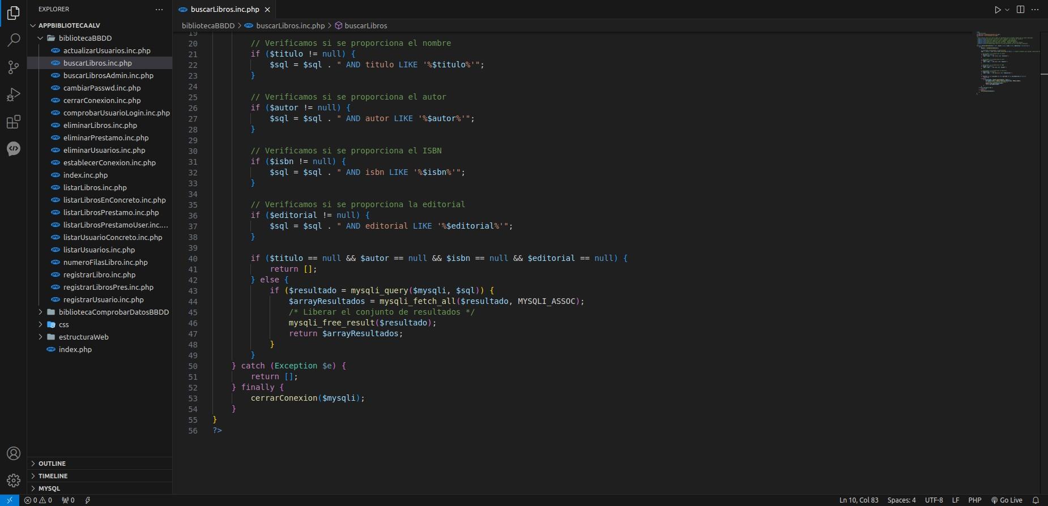This screenshot has height=506, width=1048.
Task: Click the ports forwarded status indicator
Action: [68, 500]
